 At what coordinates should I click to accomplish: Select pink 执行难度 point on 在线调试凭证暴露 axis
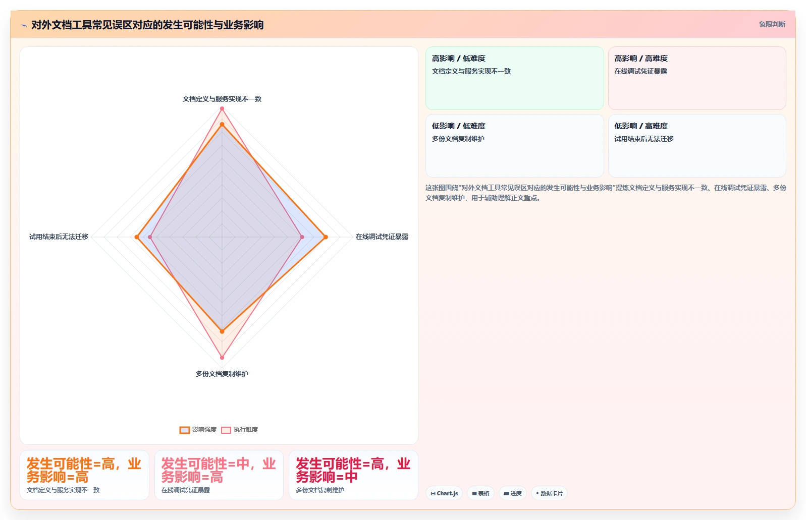(x=302, y=237)
